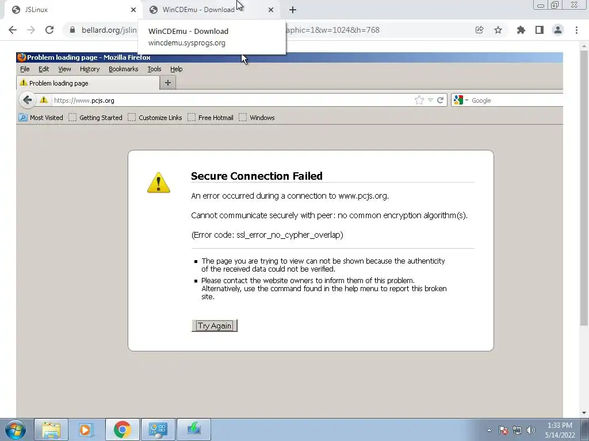The width and height of the screenshot is (589, 441).
Task: Switch to the JSLinux tab
Action: [x=71, y=10]
